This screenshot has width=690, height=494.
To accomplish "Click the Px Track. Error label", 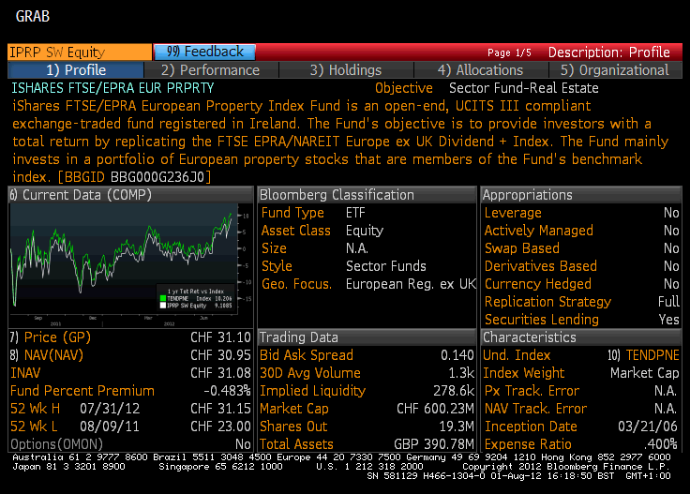I will 532,391.
